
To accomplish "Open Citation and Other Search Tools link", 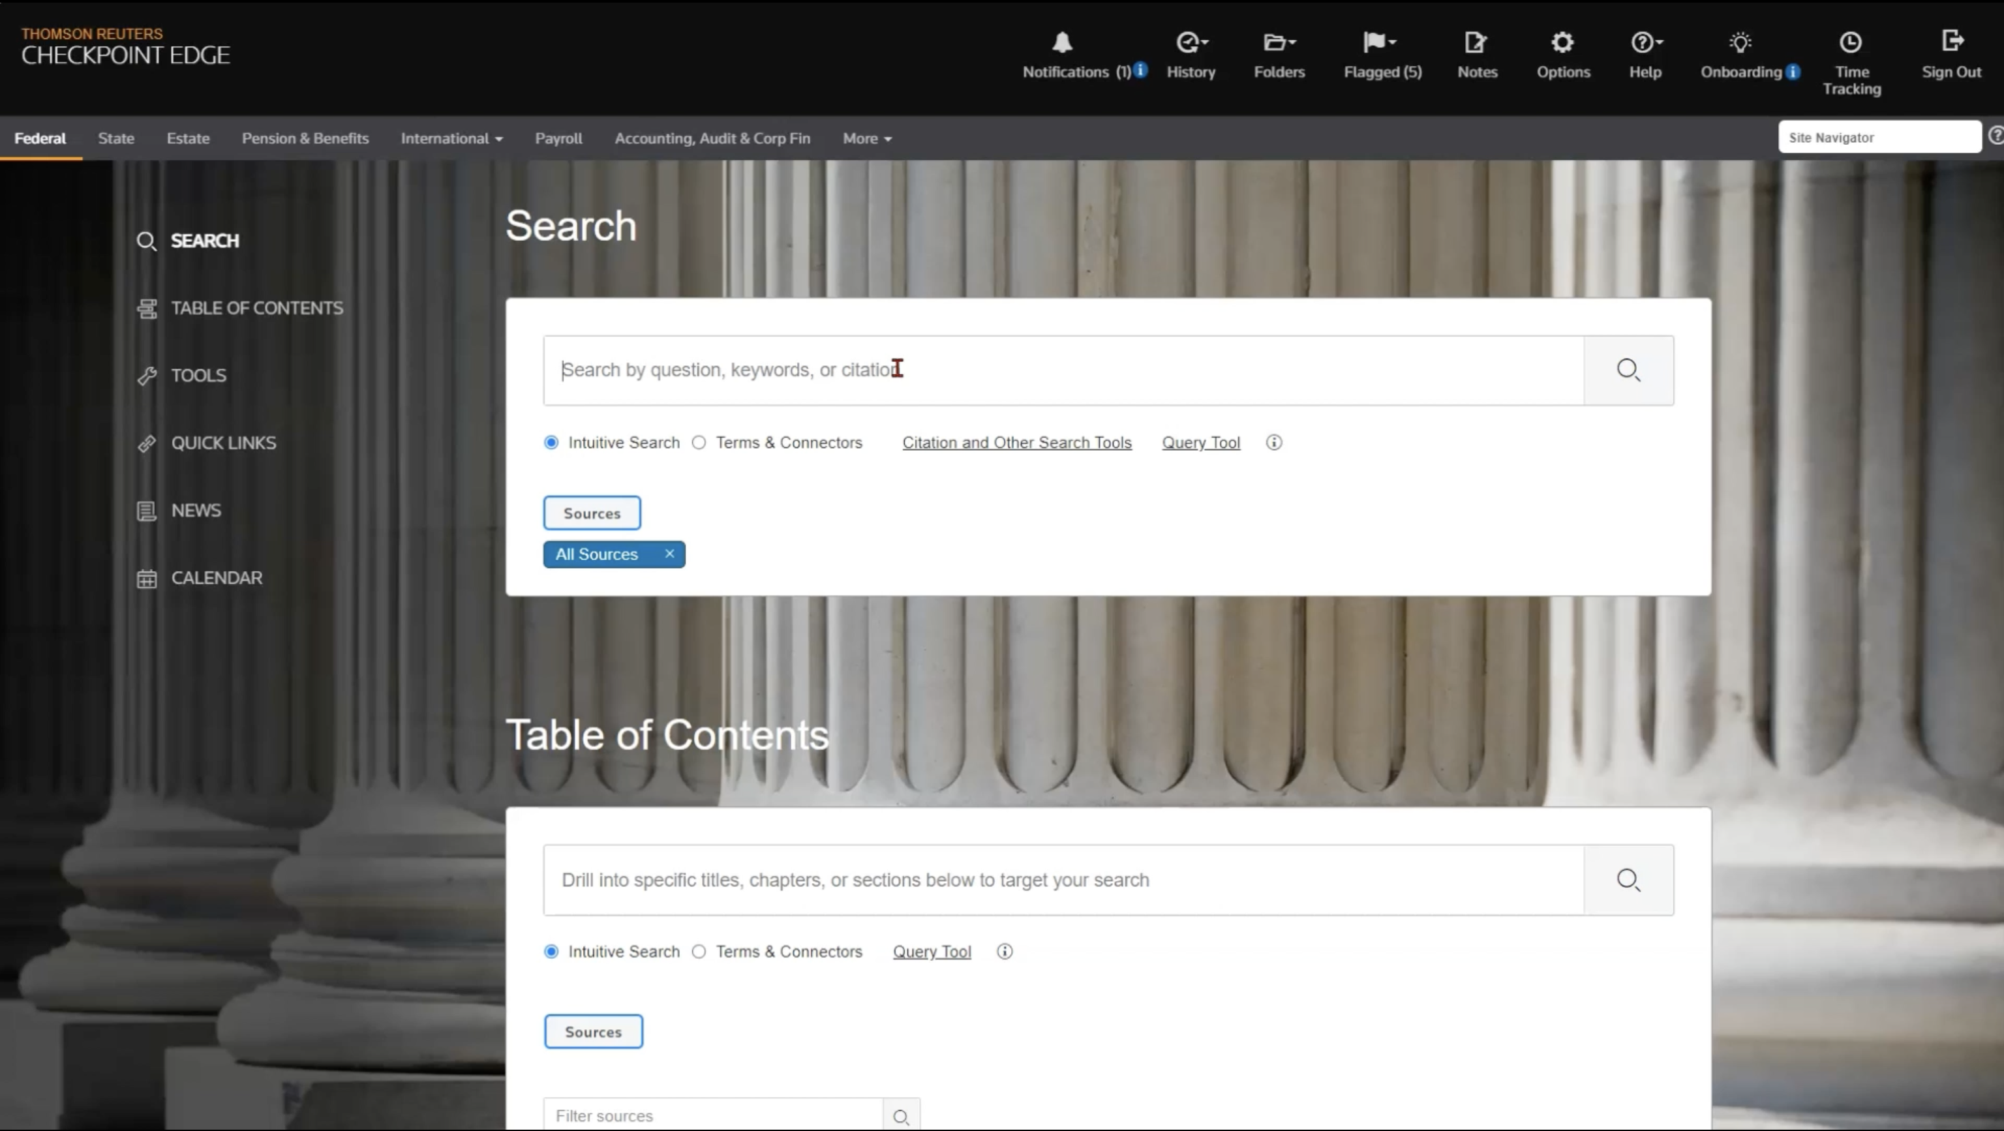I will (1016, 443).
